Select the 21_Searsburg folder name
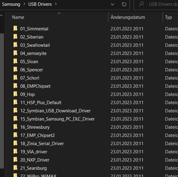This screenshot has height=177, width=178. click(x=33, y=168)
